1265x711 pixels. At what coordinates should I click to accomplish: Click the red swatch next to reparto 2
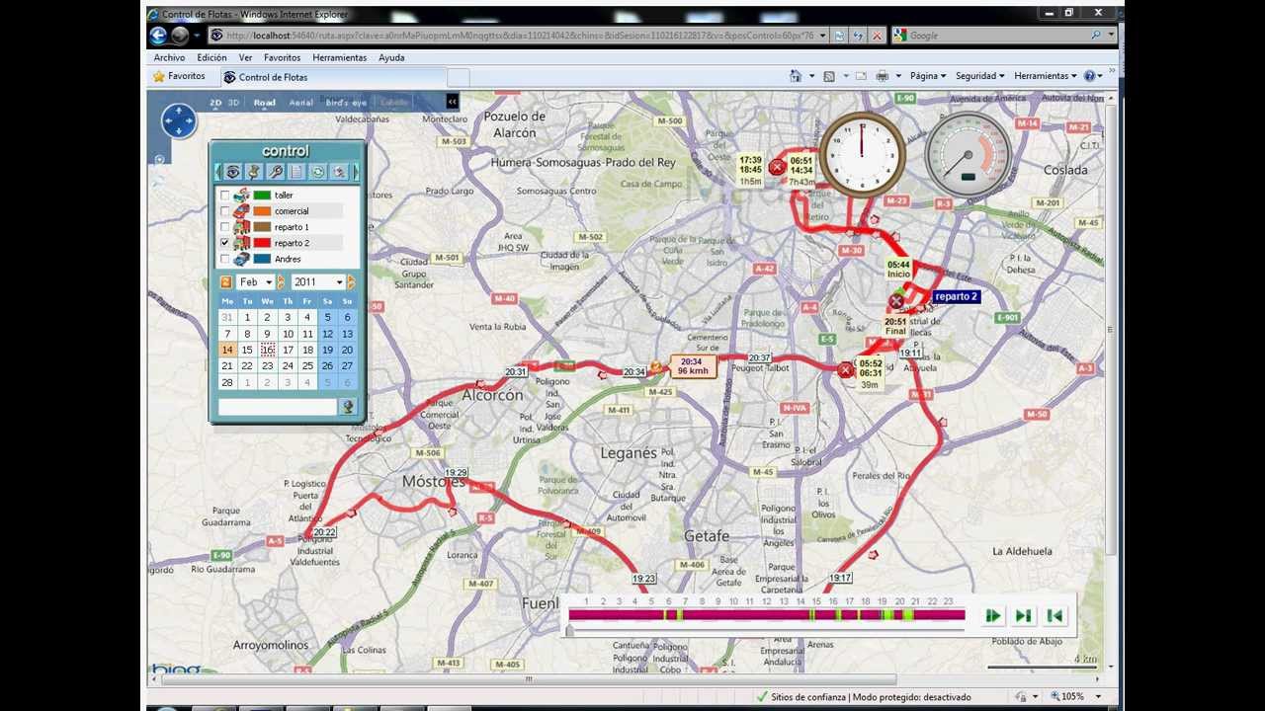[262, 243]
